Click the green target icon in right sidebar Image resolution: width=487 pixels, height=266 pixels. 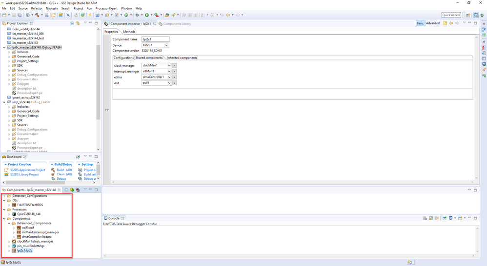(x=484, y=35)
